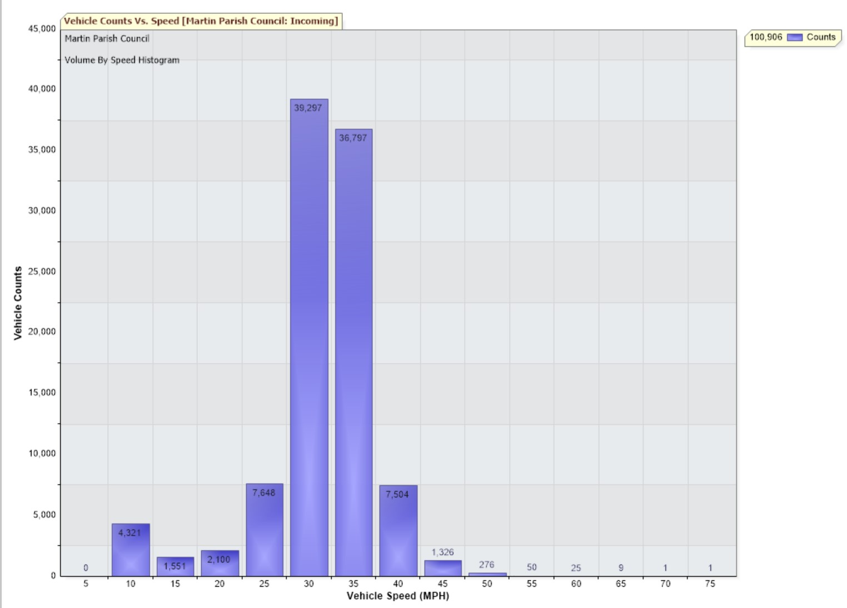
Task: Click the 'Counts' legend label
Action: [821, 37]
